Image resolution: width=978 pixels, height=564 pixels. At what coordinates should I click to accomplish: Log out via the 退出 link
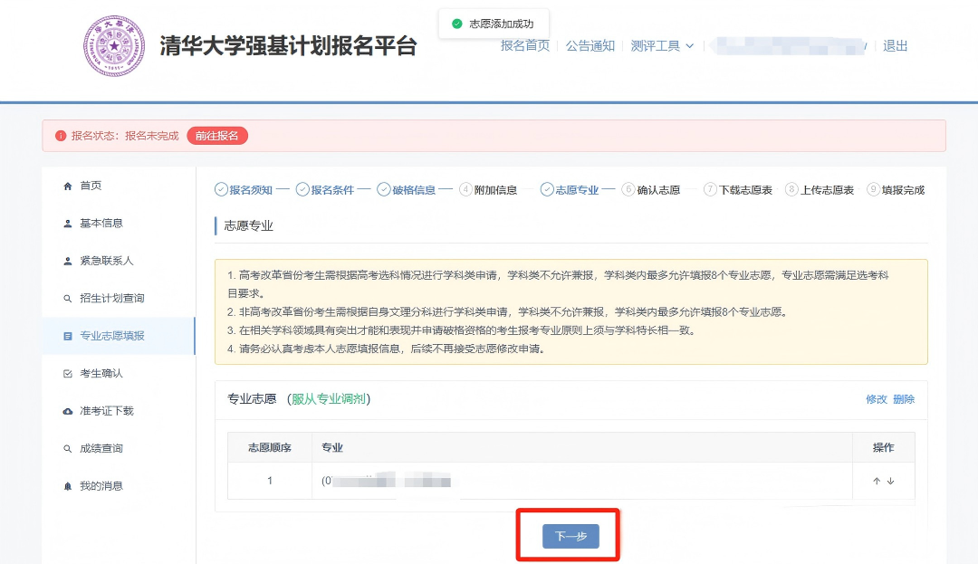pyautogui.click(x=895, y=45)
